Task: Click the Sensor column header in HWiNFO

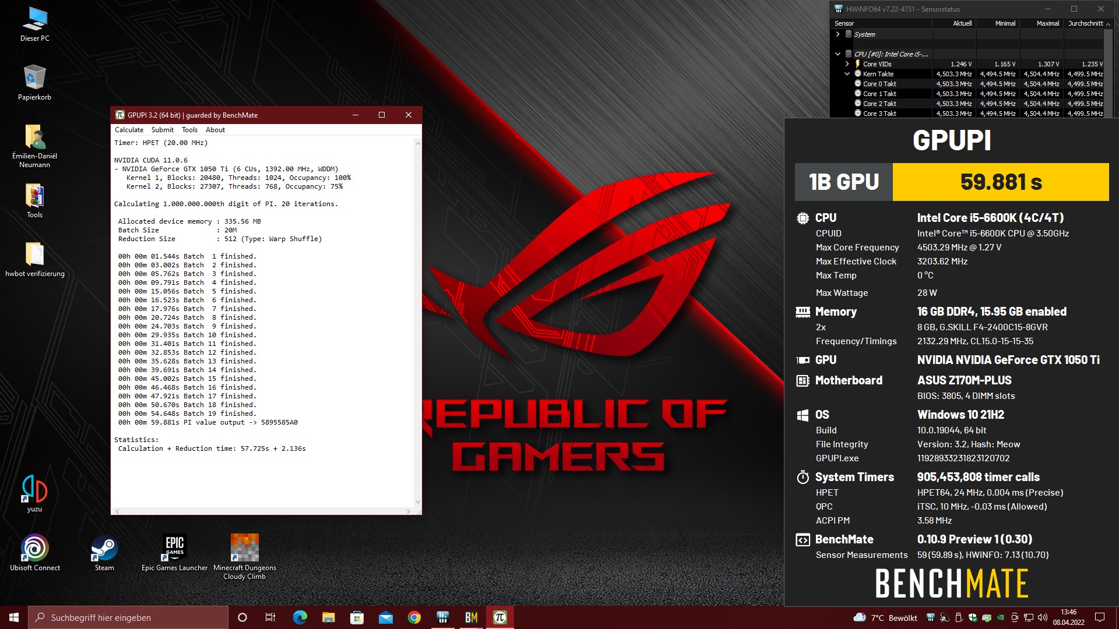Action: tap(881, 23)
